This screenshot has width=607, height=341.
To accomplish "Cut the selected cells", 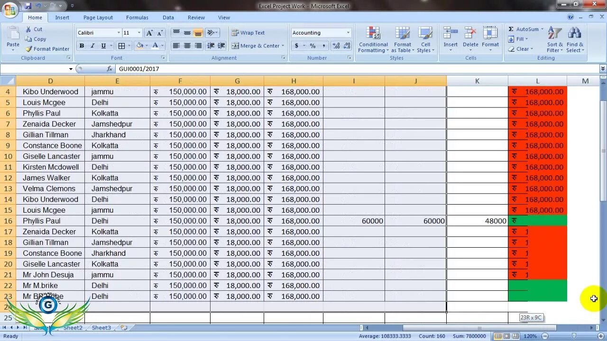I will 34,29.
